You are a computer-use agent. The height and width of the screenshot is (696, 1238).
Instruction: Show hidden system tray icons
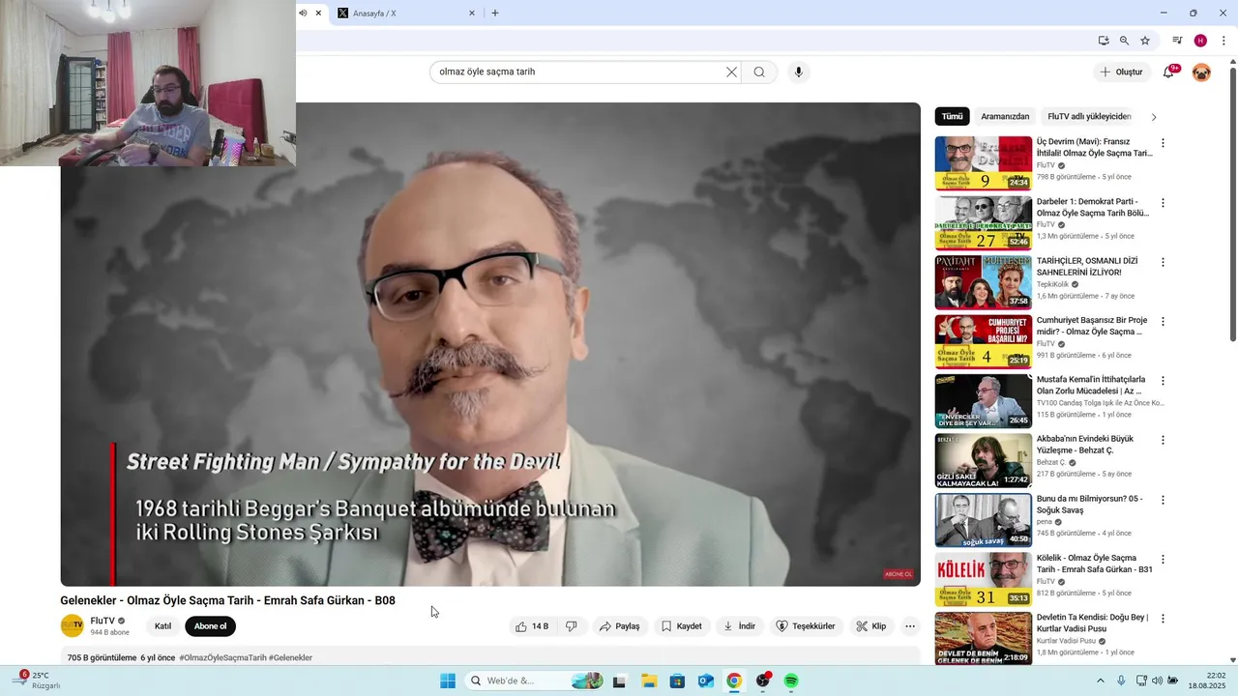(x=1101, y=681)
